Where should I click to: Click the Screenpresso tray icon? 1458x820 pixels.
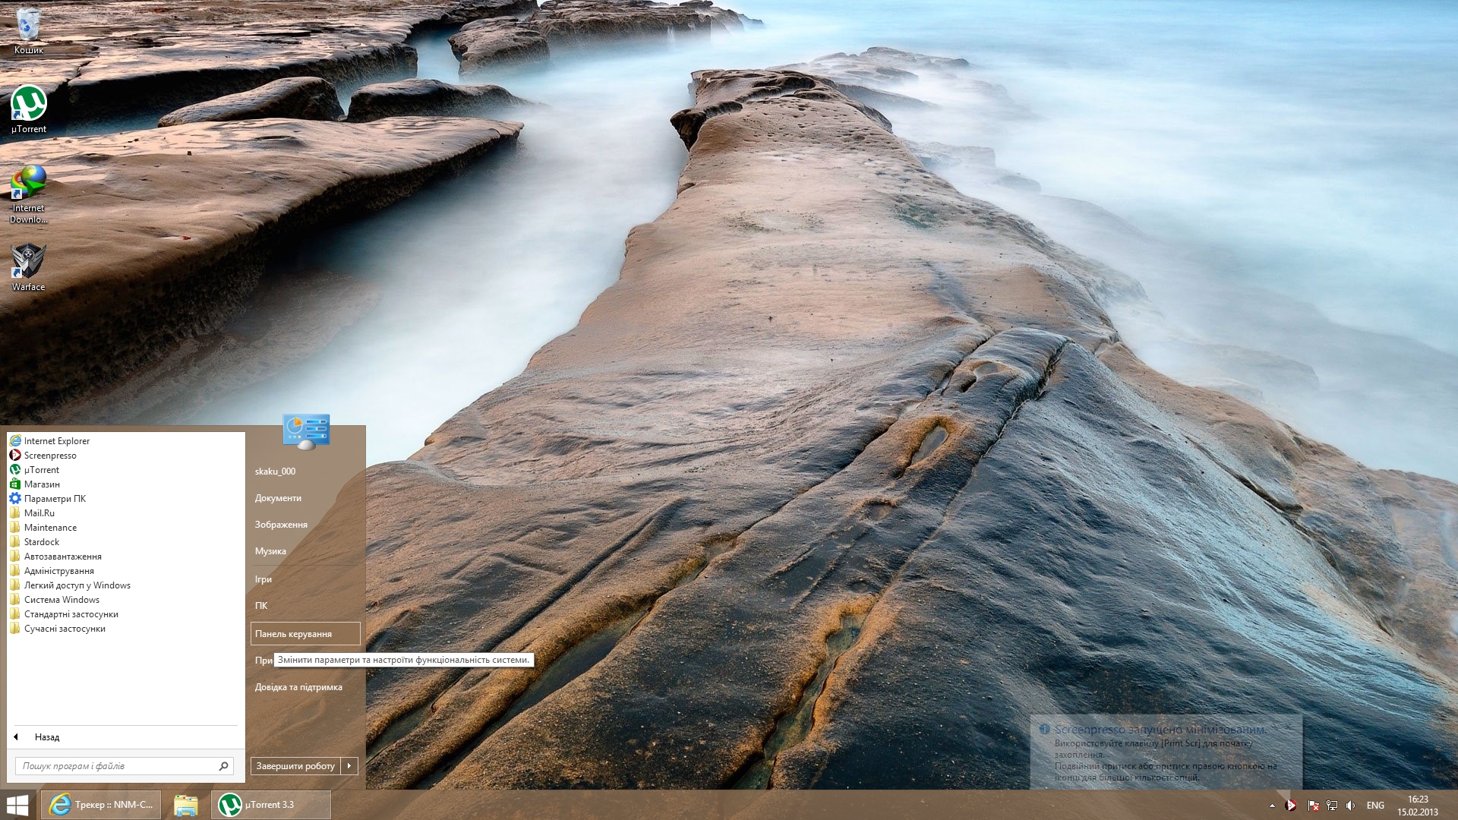tap(1291, 806)
